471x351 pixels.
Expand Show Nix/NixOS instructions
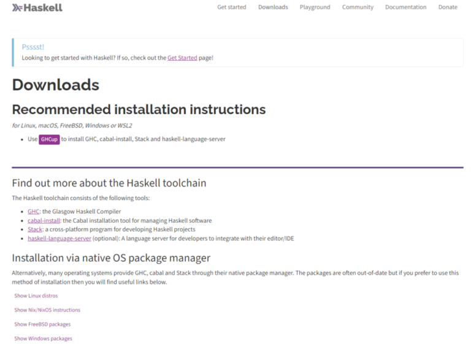(x=47, y=310)
